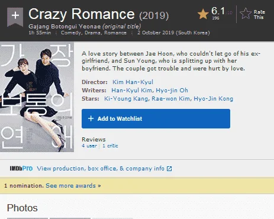
Task: Click the Rate This star outline
Action: [246, 14]
